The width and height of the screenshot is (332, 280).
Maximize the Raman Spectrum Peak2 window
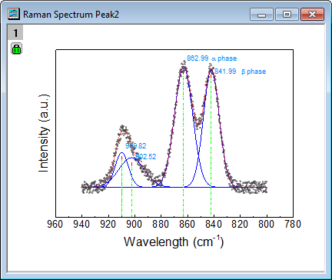(x=287, y=14)
